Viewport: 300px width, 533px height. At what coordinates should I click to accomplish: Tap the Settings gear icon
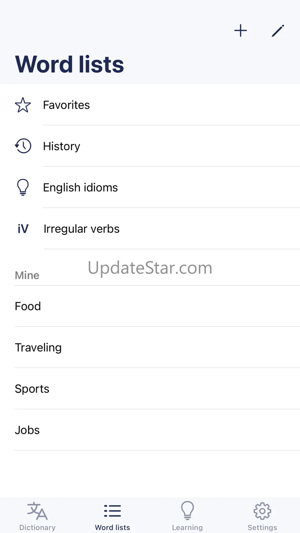[x=262, y=511]
